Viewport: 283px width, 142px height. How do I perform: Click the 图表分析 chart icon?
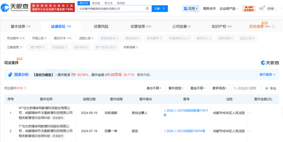pyautogui.click(x=10, y=75)
